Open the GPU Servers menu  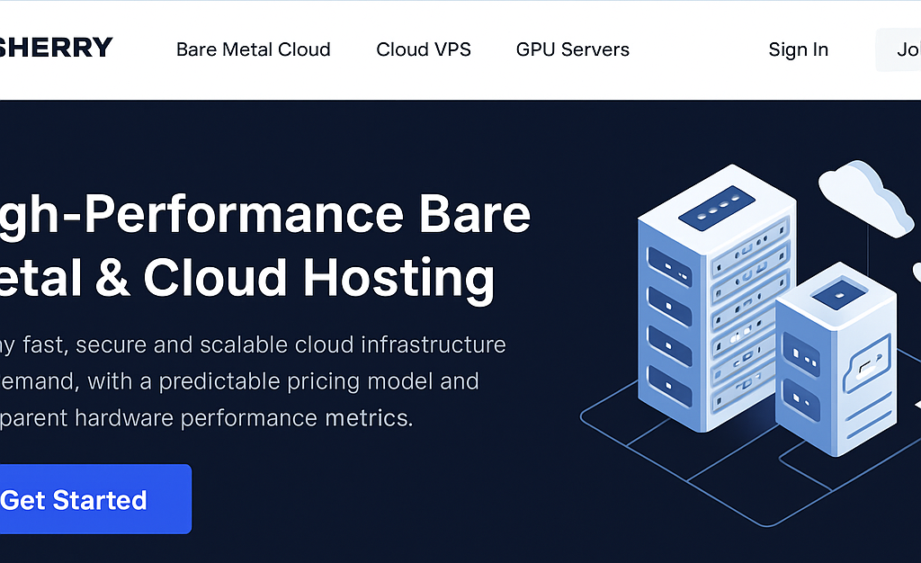572,49
